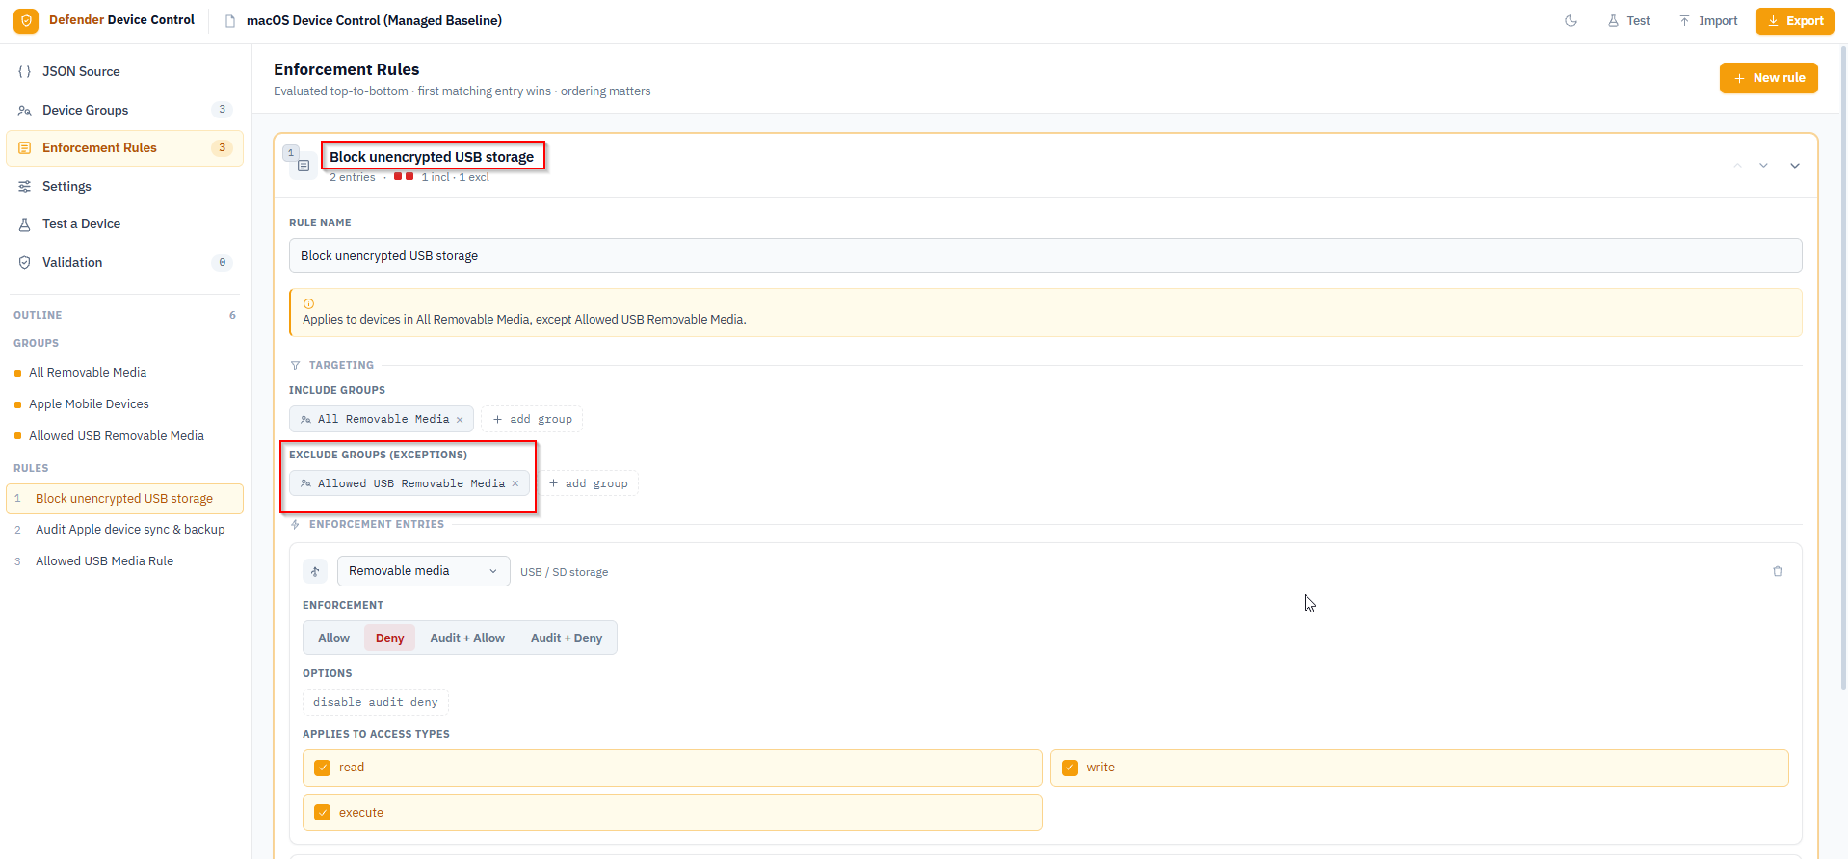Click the 2 entries text in rule header

coord(353,177)
